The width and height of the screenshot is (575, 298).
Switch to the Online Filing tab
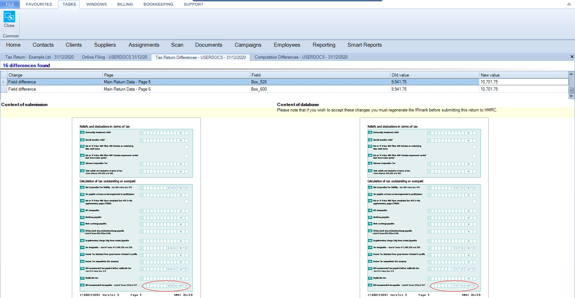tap(114, 57)
